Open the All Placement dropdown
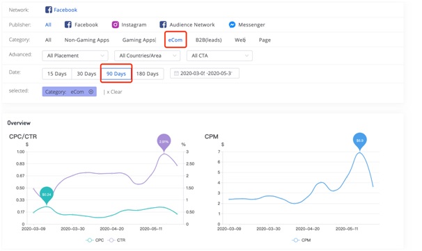 (x=75, y=56)
